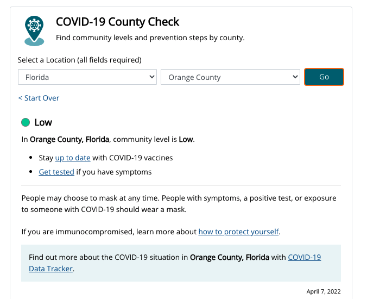Screen dimensions: 367x299
Task: Visit the COVID-19 Data Tracker link
Action: [x=304, y=257]
